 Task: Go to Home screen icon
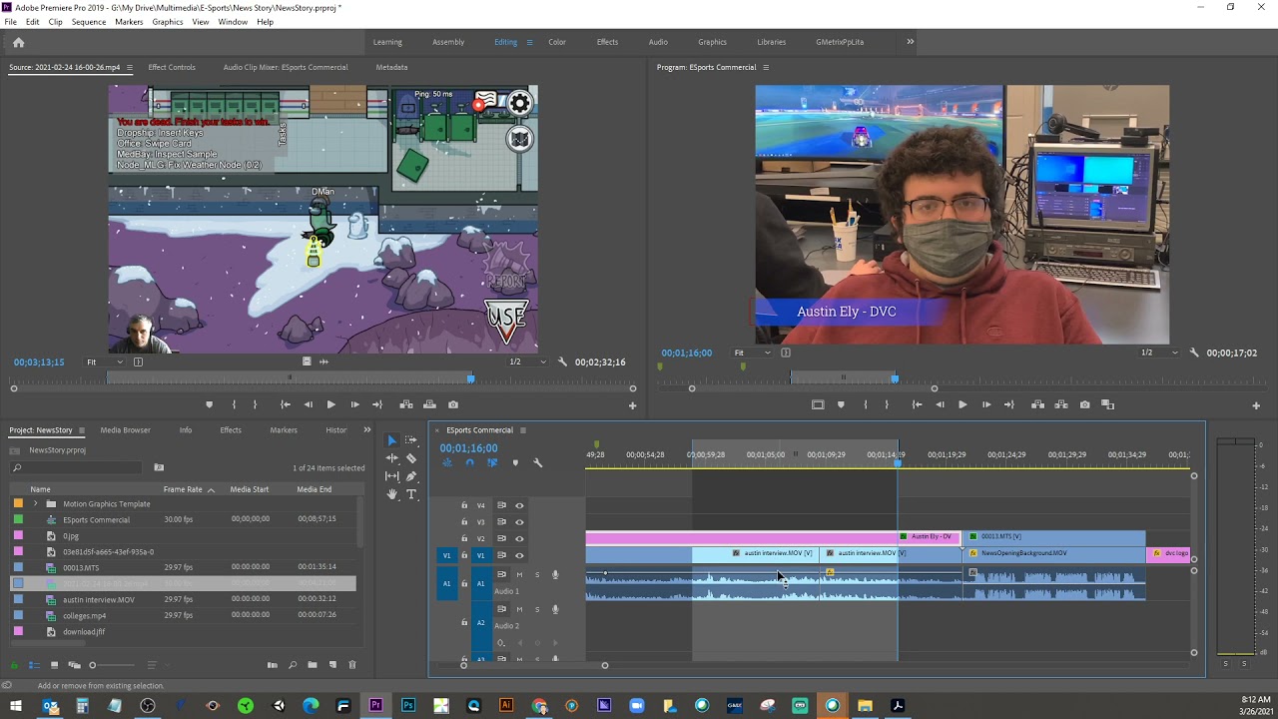(18, 42)
